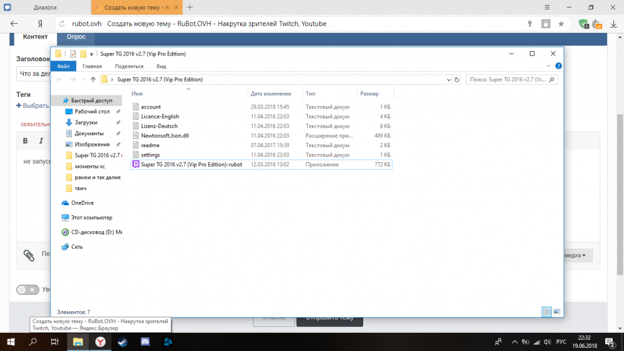Open the Вид ribbon tab
This screenshot has width=624, height=351.
pos(161,66)
